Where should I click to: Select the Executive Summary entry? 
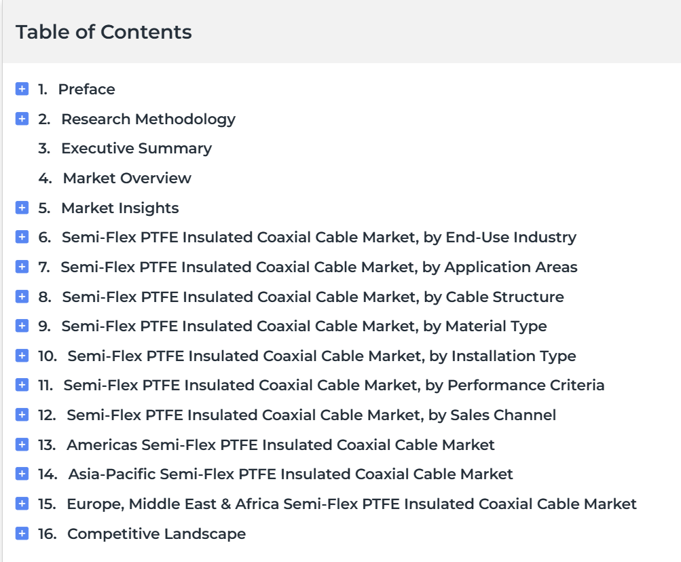pos(136,149)
